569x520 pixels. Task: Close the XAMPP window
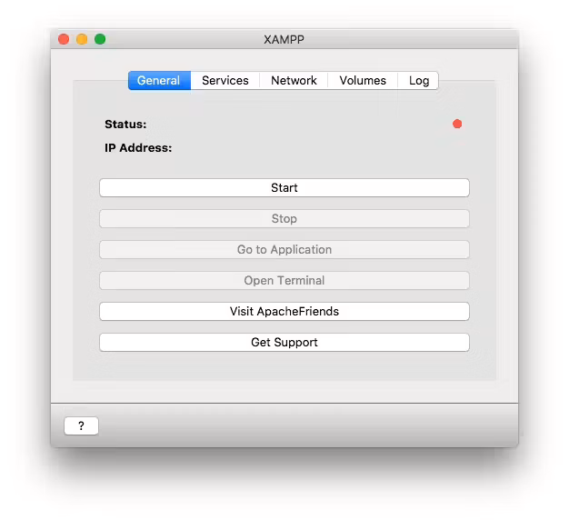click(64, 39)
